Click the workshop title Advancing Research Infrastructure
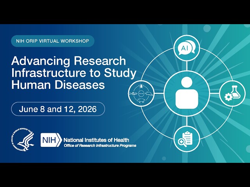Viewport: 250px width, 187px height. (74, 73)
